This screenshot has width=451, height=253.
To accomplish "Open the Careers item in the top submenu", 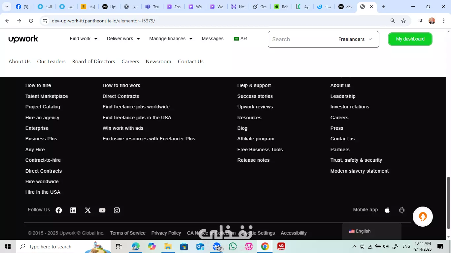I will (x=130, y=62).
